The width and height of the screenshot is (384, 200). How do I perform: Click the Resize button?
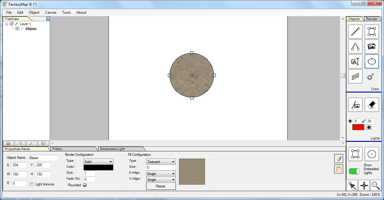tap(161, 186)
